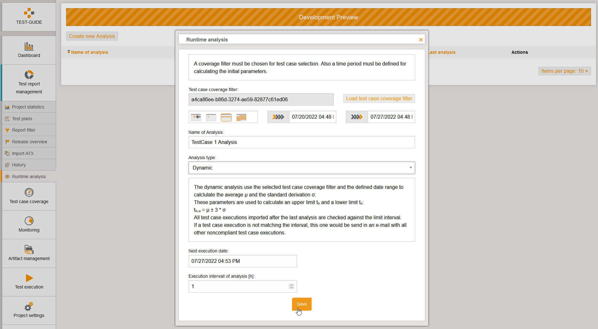Open Report filter menu item
Screen dimensions: 598x329
[x=23, y=130]
